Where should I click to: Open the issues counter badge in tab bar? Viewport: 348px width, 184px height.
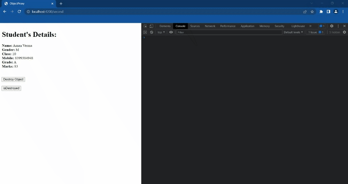click(322, 26)
